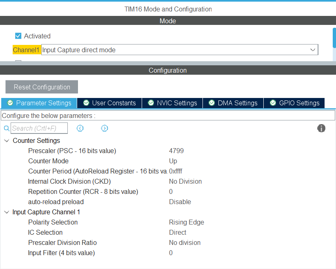Click the TIM16 Mode and Configuration title
This screenshot has width=336, height=269.
[168, 9]
